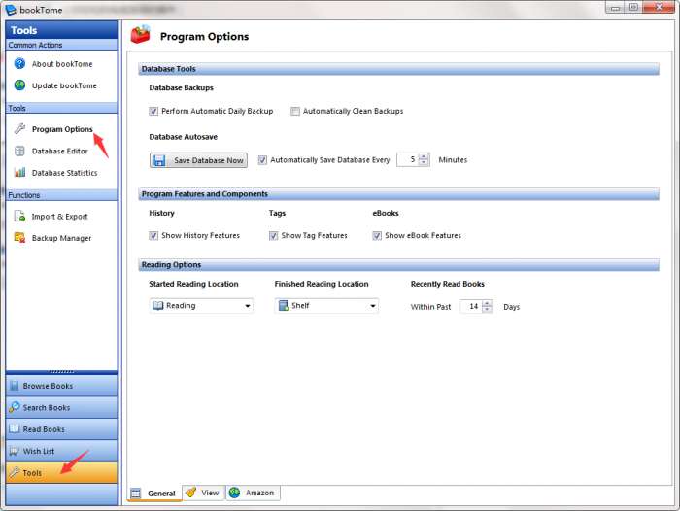Click the Backup Manager icon
Viewport: 680px width, 511px height.
coord(19,237)
